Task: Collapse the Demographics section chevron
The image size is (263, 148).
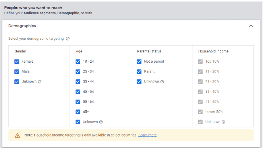Action: (251, 26)
